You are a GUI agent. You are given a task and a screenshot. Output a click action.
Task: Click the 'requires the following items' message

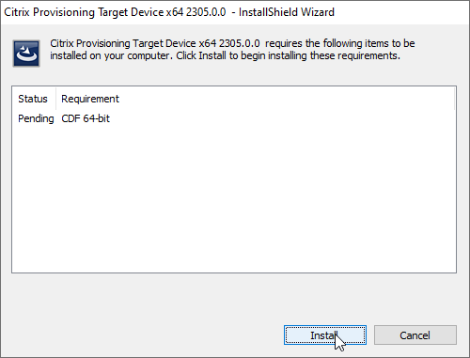(340, 43)
